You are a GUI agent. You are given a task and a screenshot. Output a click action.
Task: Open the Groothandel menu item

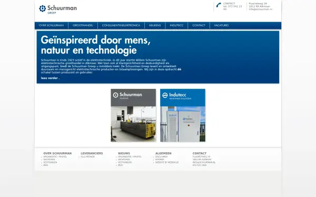pos(83,25)
